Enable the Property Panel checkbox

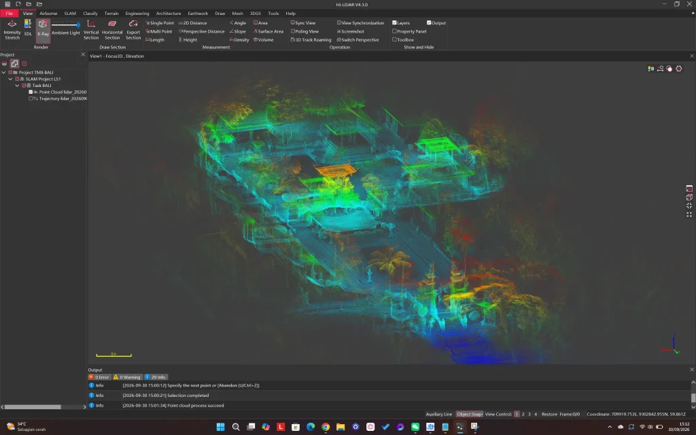click(394, 31)
